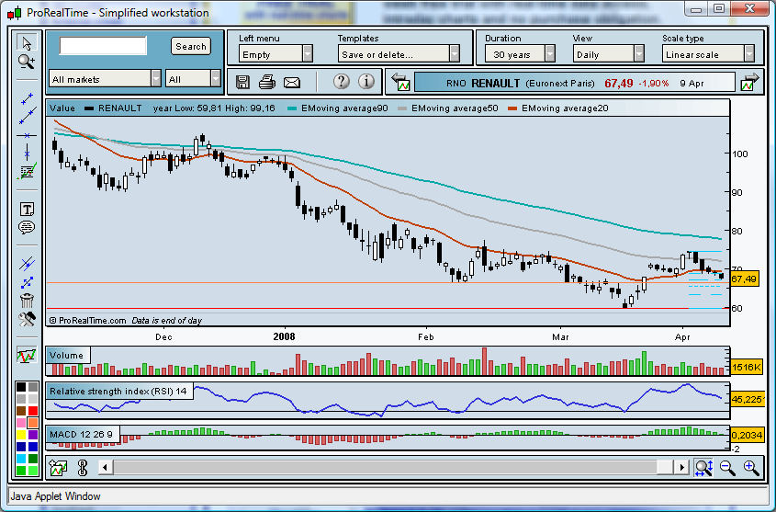Click the save floppy disk icon
This screenshot has width=776, height=512.
[x=242, y=82]
